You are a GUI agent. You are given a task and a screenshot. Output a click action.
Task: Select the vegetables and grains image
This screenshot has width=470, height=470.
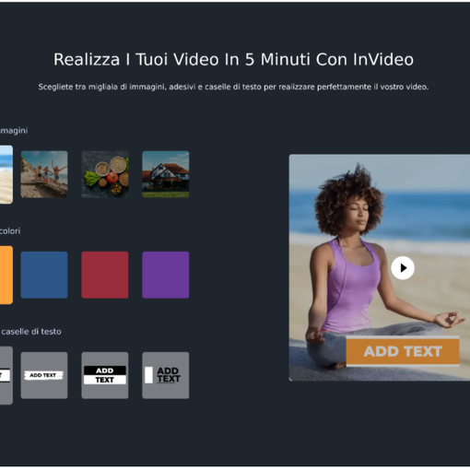click(105, 174)
